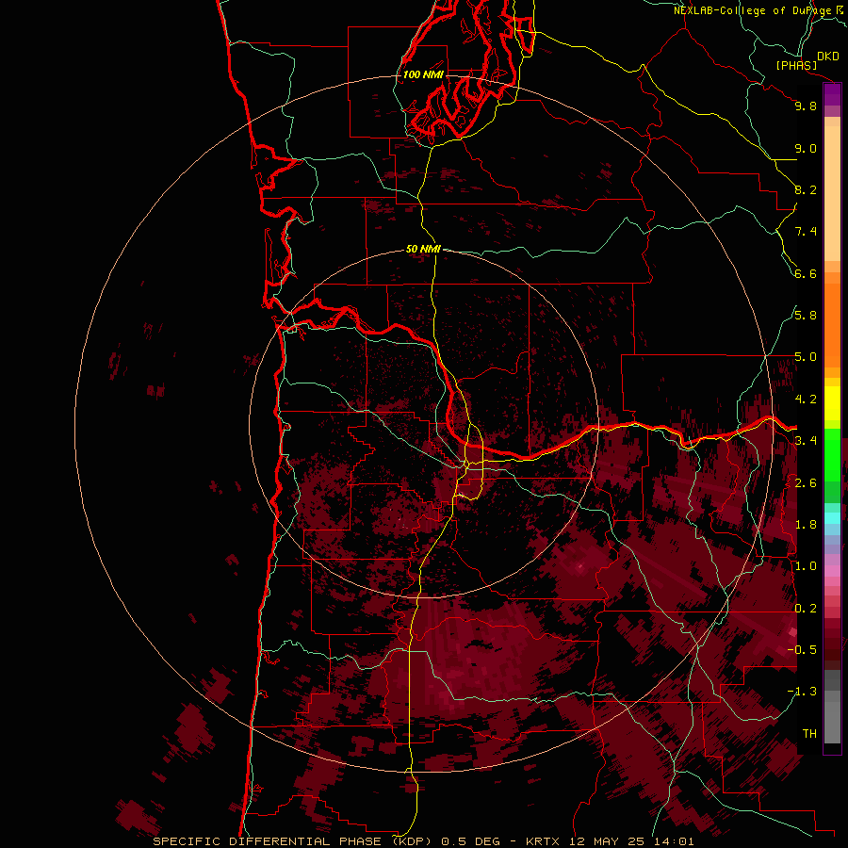
Task: Click the pink color bar segment
Action: (x=832, y=571)
